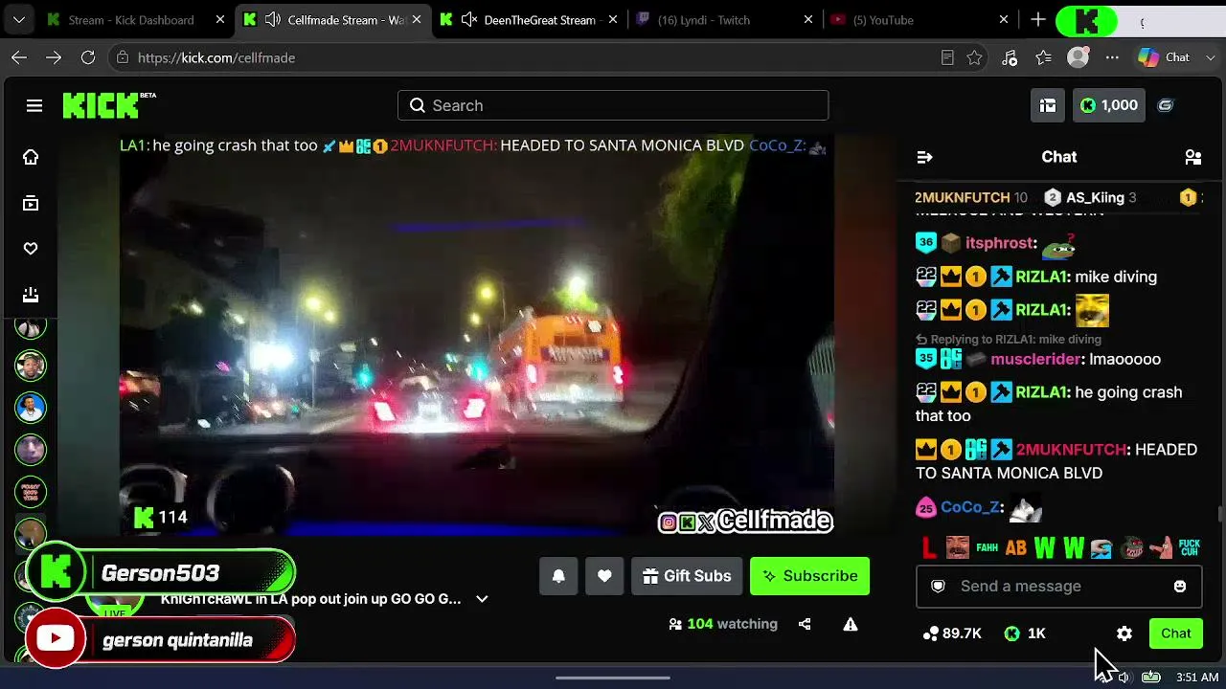Open chat settings gear icon
1226x689 pixels.
pos(1124,633)
